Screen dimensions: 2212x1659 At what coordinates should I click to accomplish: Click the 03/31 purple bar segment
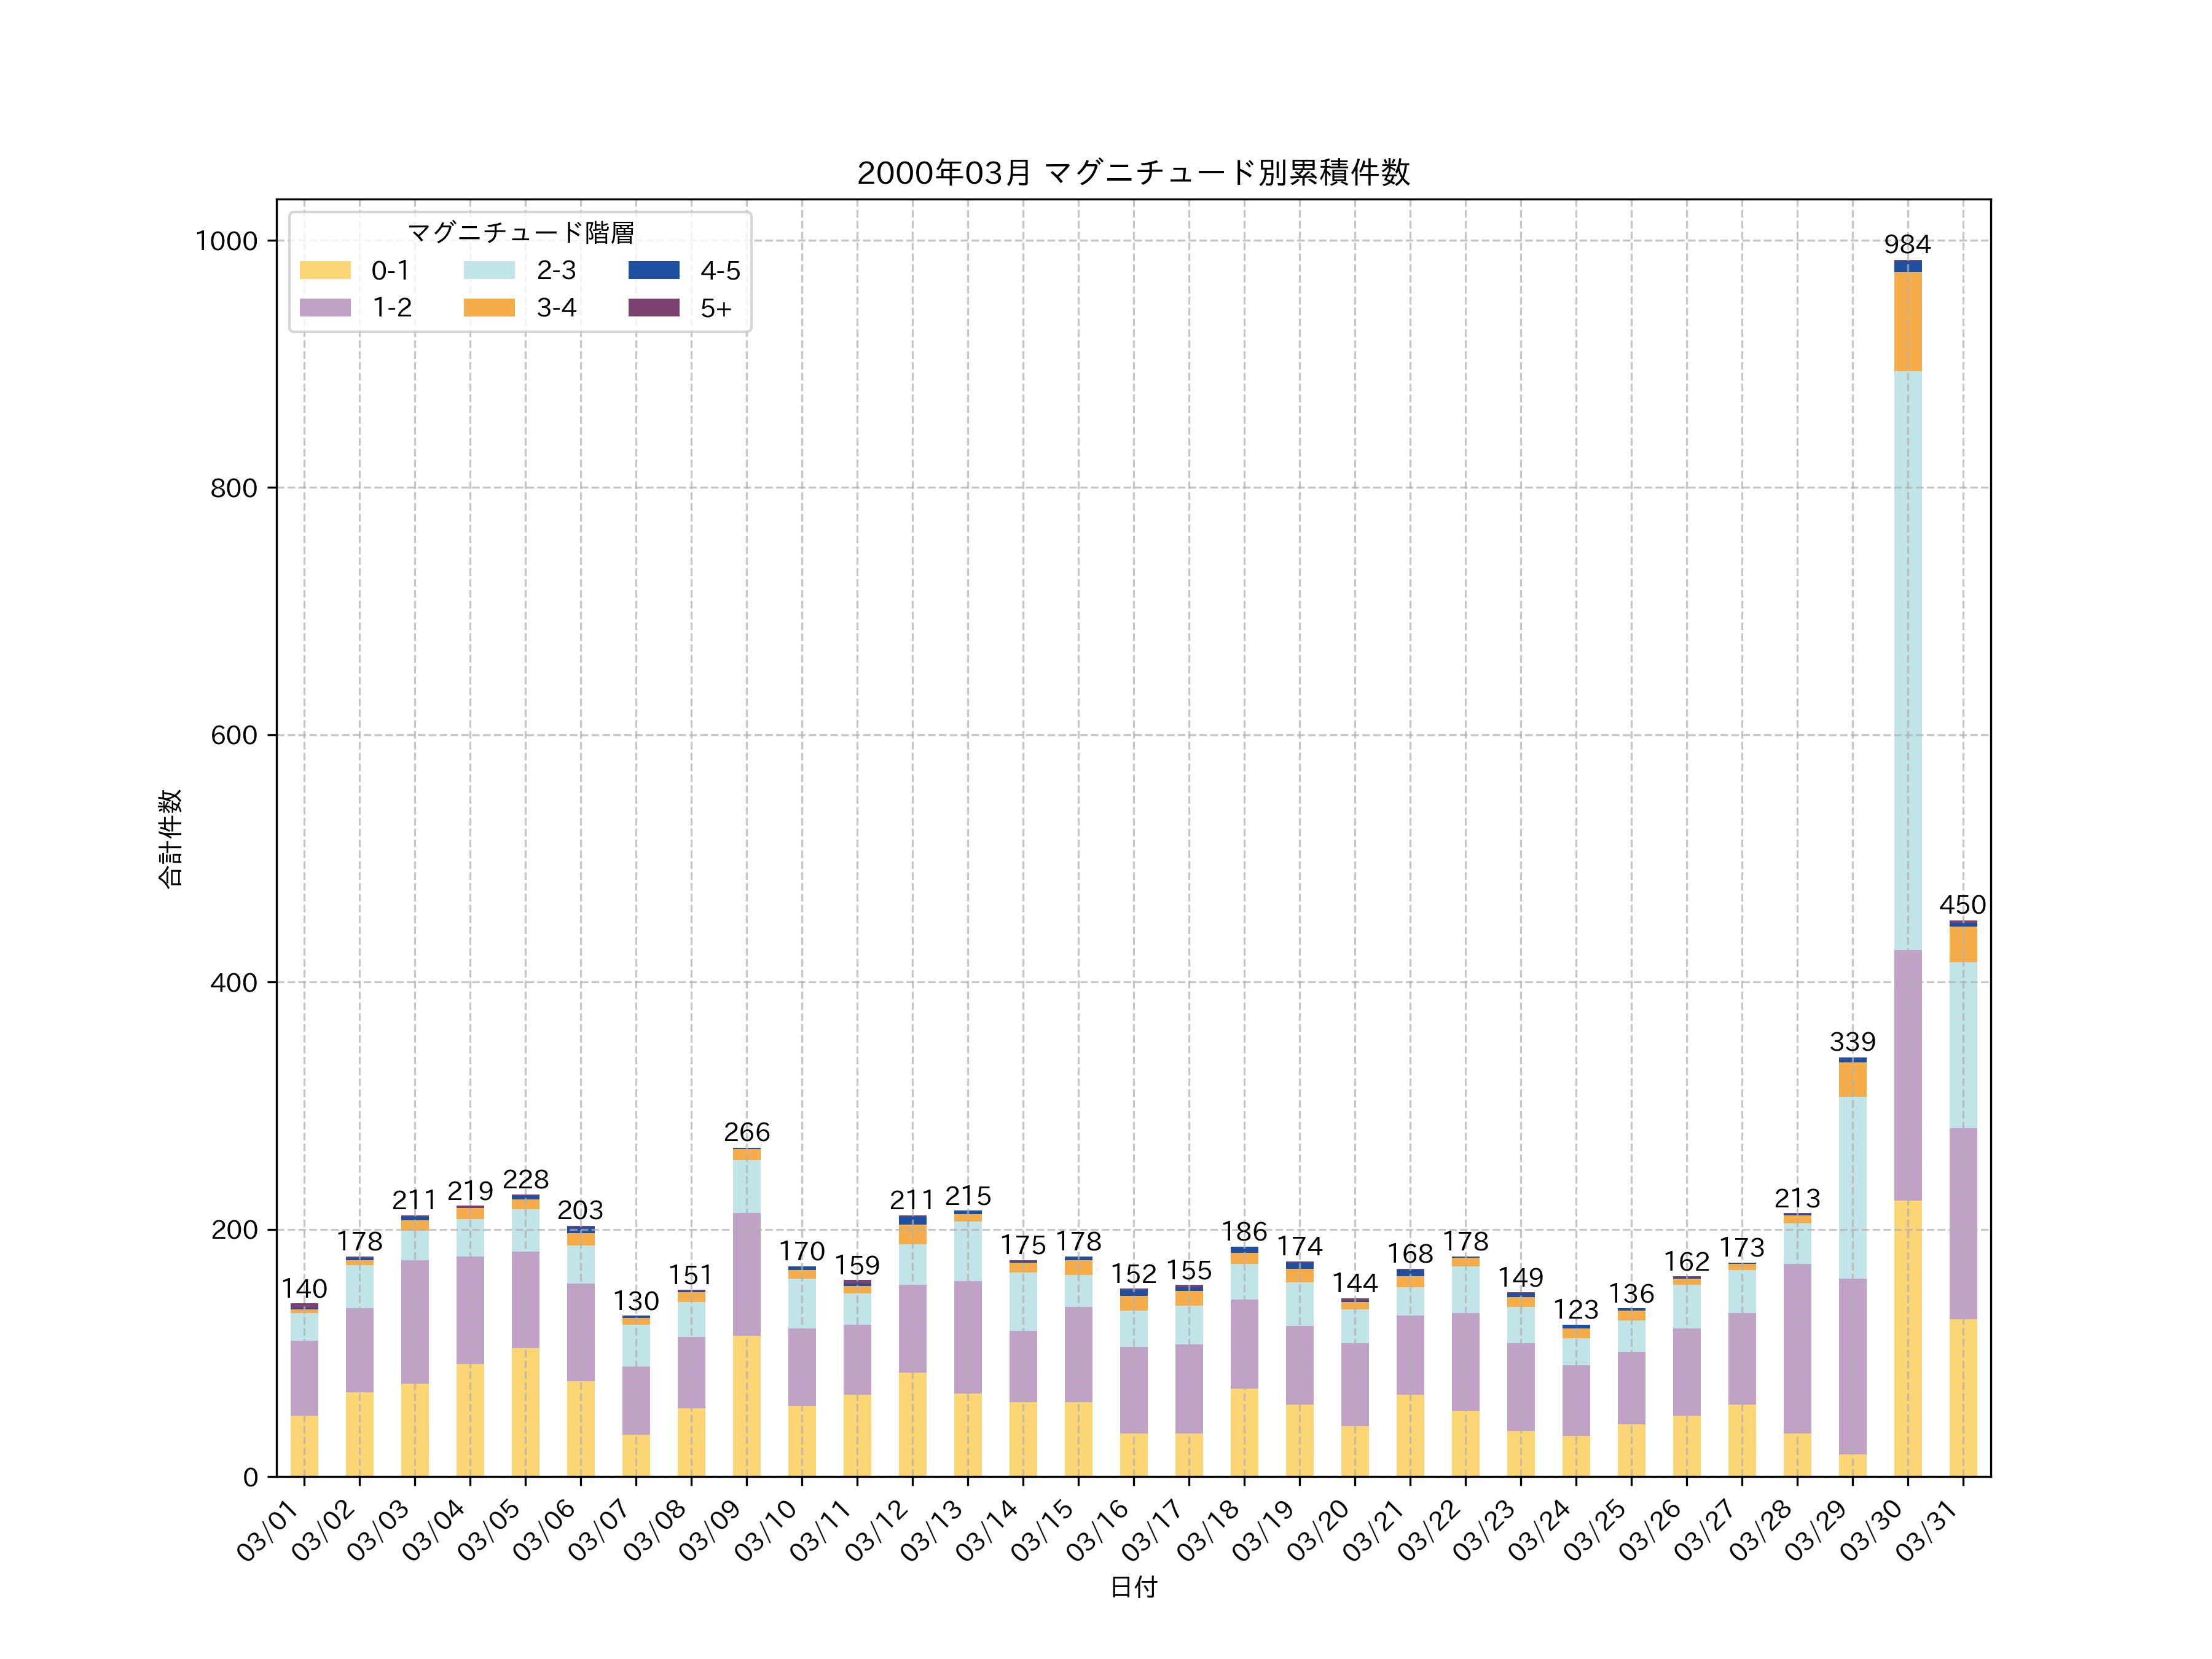tap(1962, 1223)
